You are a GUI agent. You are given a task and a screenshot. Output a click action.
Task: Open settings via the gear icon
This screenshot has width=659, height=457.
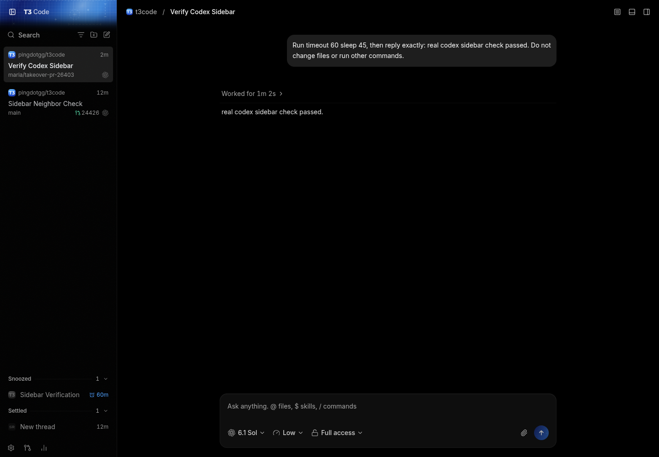11,448
